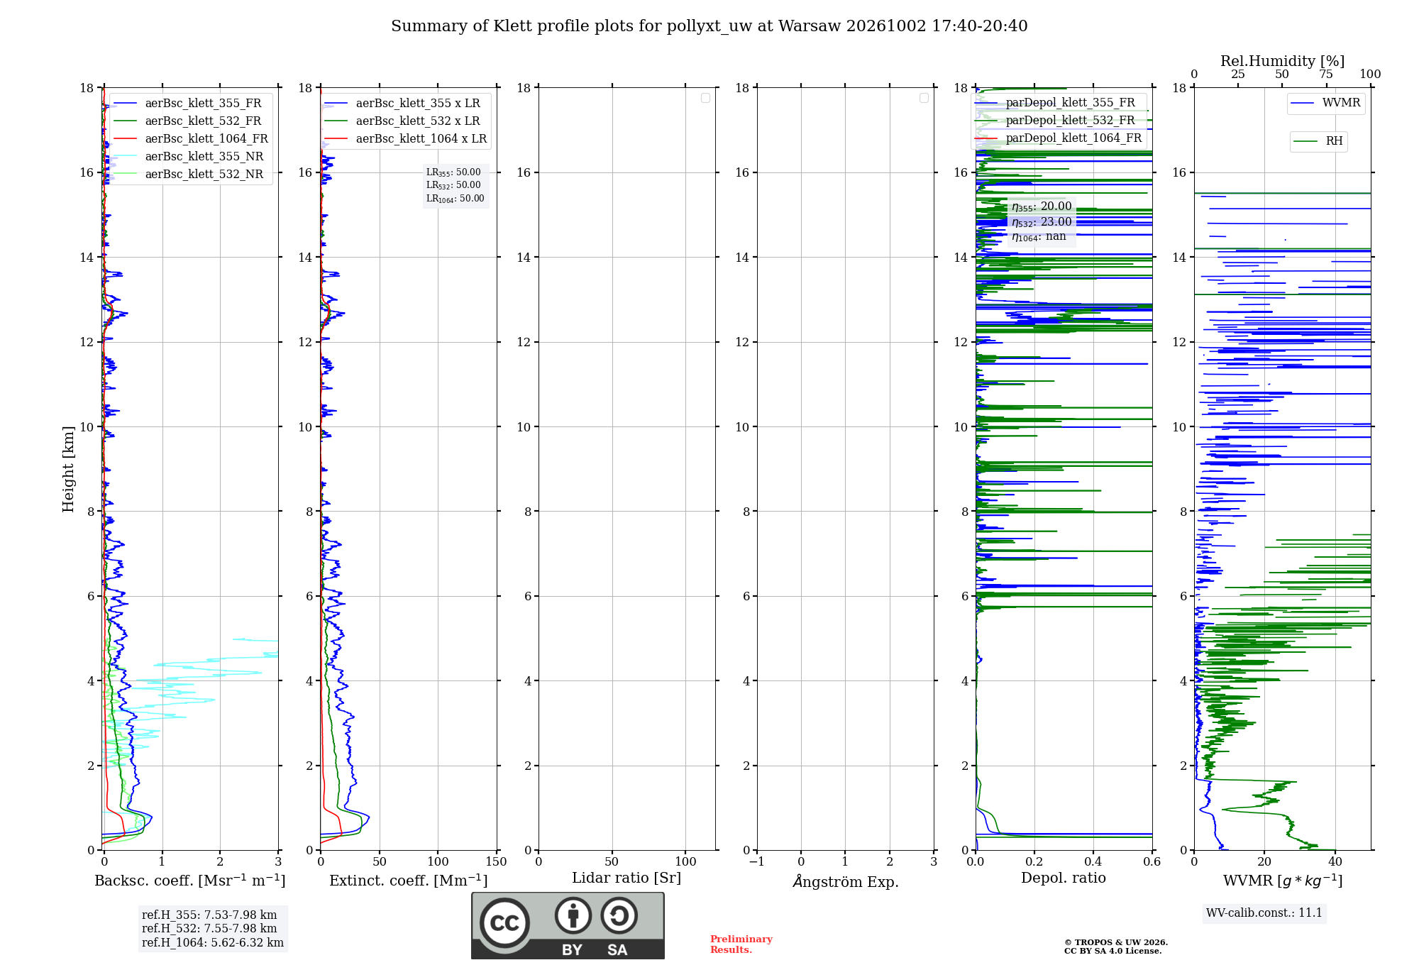Click the Rel.Humidity [%] axis title
The width and height of the screenshot is (1419, 965).
point(1282,61)
